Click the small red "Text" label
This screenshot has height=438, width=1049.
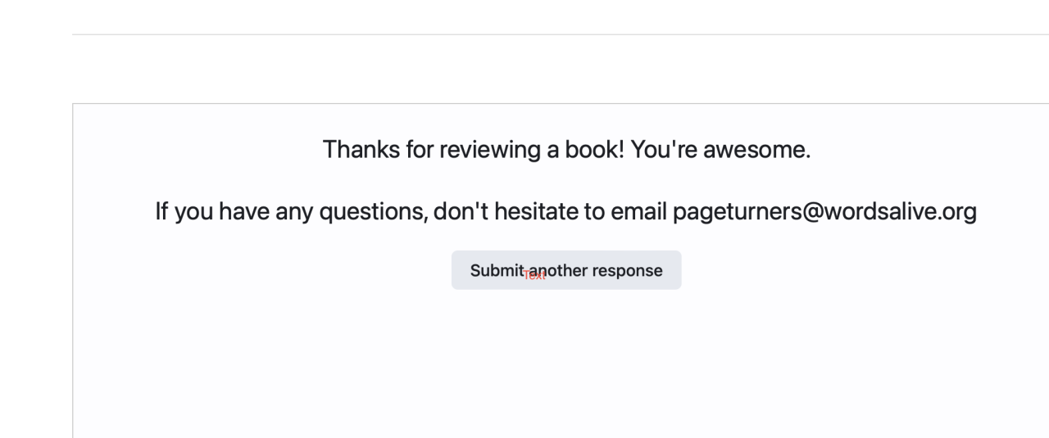pyautogui.click(x=534, y=276)
